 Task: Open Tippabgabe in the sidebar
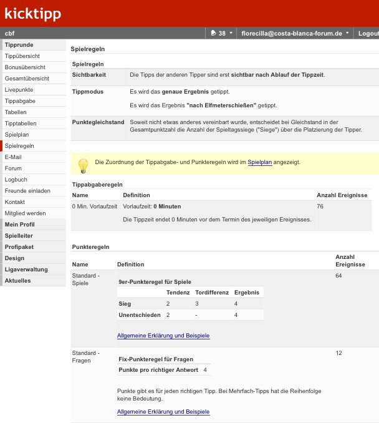click(20, 101)
